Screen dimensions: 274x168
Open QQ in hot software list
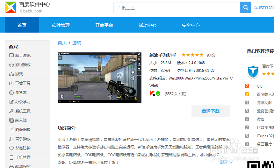click(260, 86)
